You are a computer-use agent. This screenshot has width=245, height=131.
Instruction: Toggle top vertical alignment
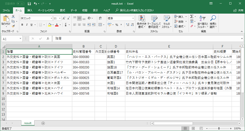pos(75,18)
